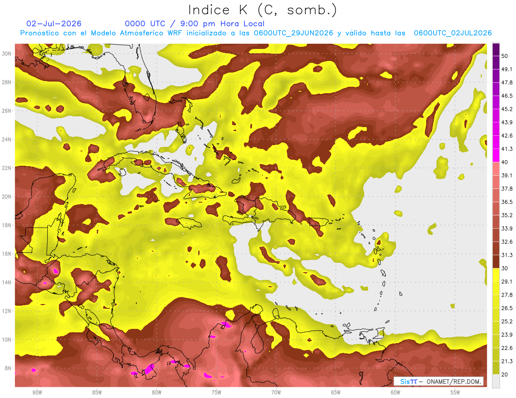This screenshot has height=398, width=516.
Task: Click the legend value "47.8"
Action: pyautogui.click(x=507, y=82)
